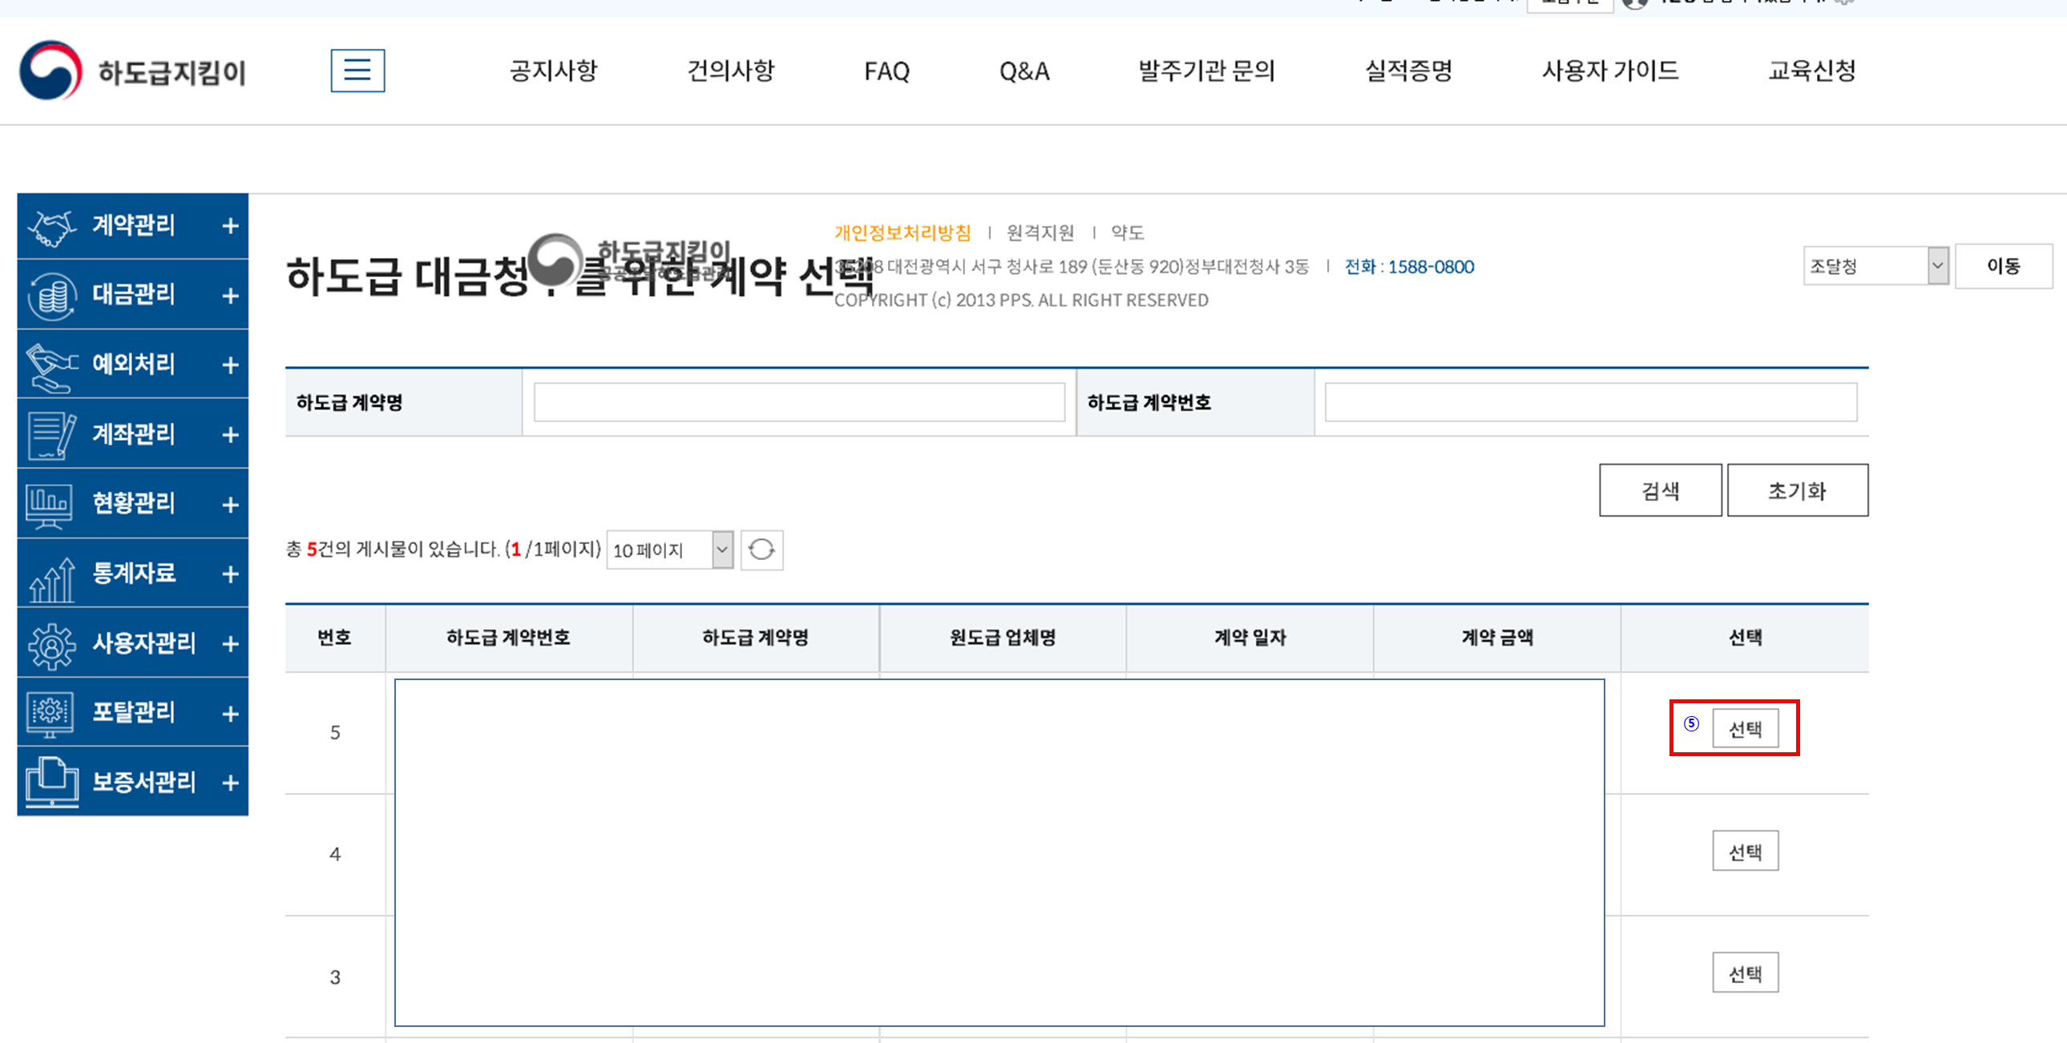Click 선택 button for row 4
The width and height of the screenshot is (2067, 1043).
pyautogui.click(x=1745, y=852)
